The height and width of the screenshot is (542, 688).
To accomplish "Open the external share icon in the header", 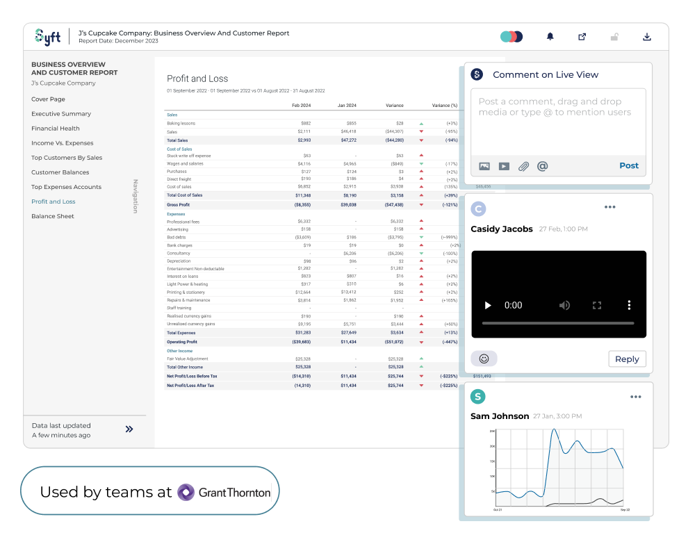I will pyautogui.click(x=582, y=37).
